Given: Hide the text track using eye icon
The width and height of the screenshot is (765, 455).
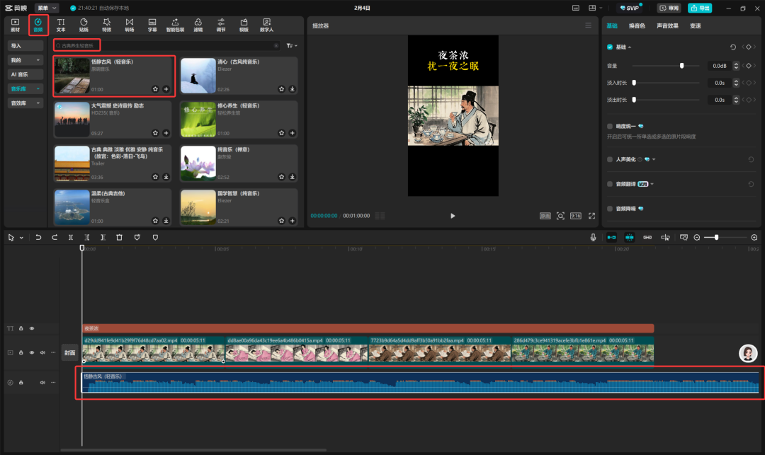Looking at the screenshot, I should [x=32, y=328].
